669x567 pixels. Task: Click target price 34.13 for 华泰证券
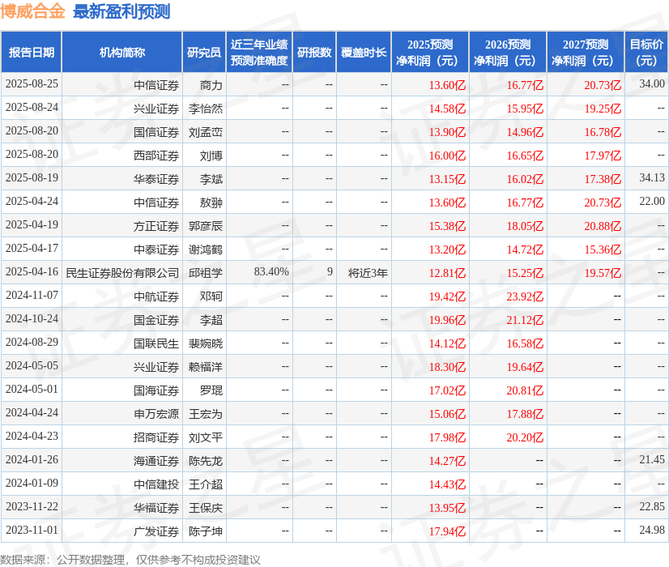pos(652,177)
